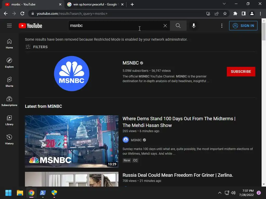Open volume control tray icon

pyautogui.click(x=233, y=193)
